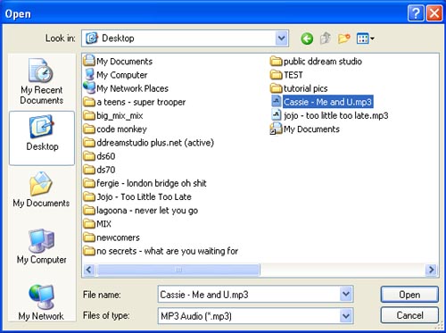Click the file list horizontal scrollbar thumb
The width and height of the screenshot is (446, 333).
click(x=178, y=270)
